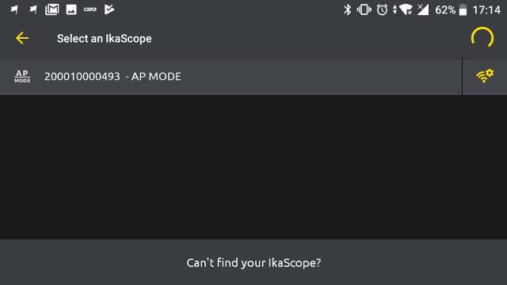Open the "Can't find your IkaScope?" help
Viewport: 507px width, 285px height.
pyautogui.click(x=253, y=263)
